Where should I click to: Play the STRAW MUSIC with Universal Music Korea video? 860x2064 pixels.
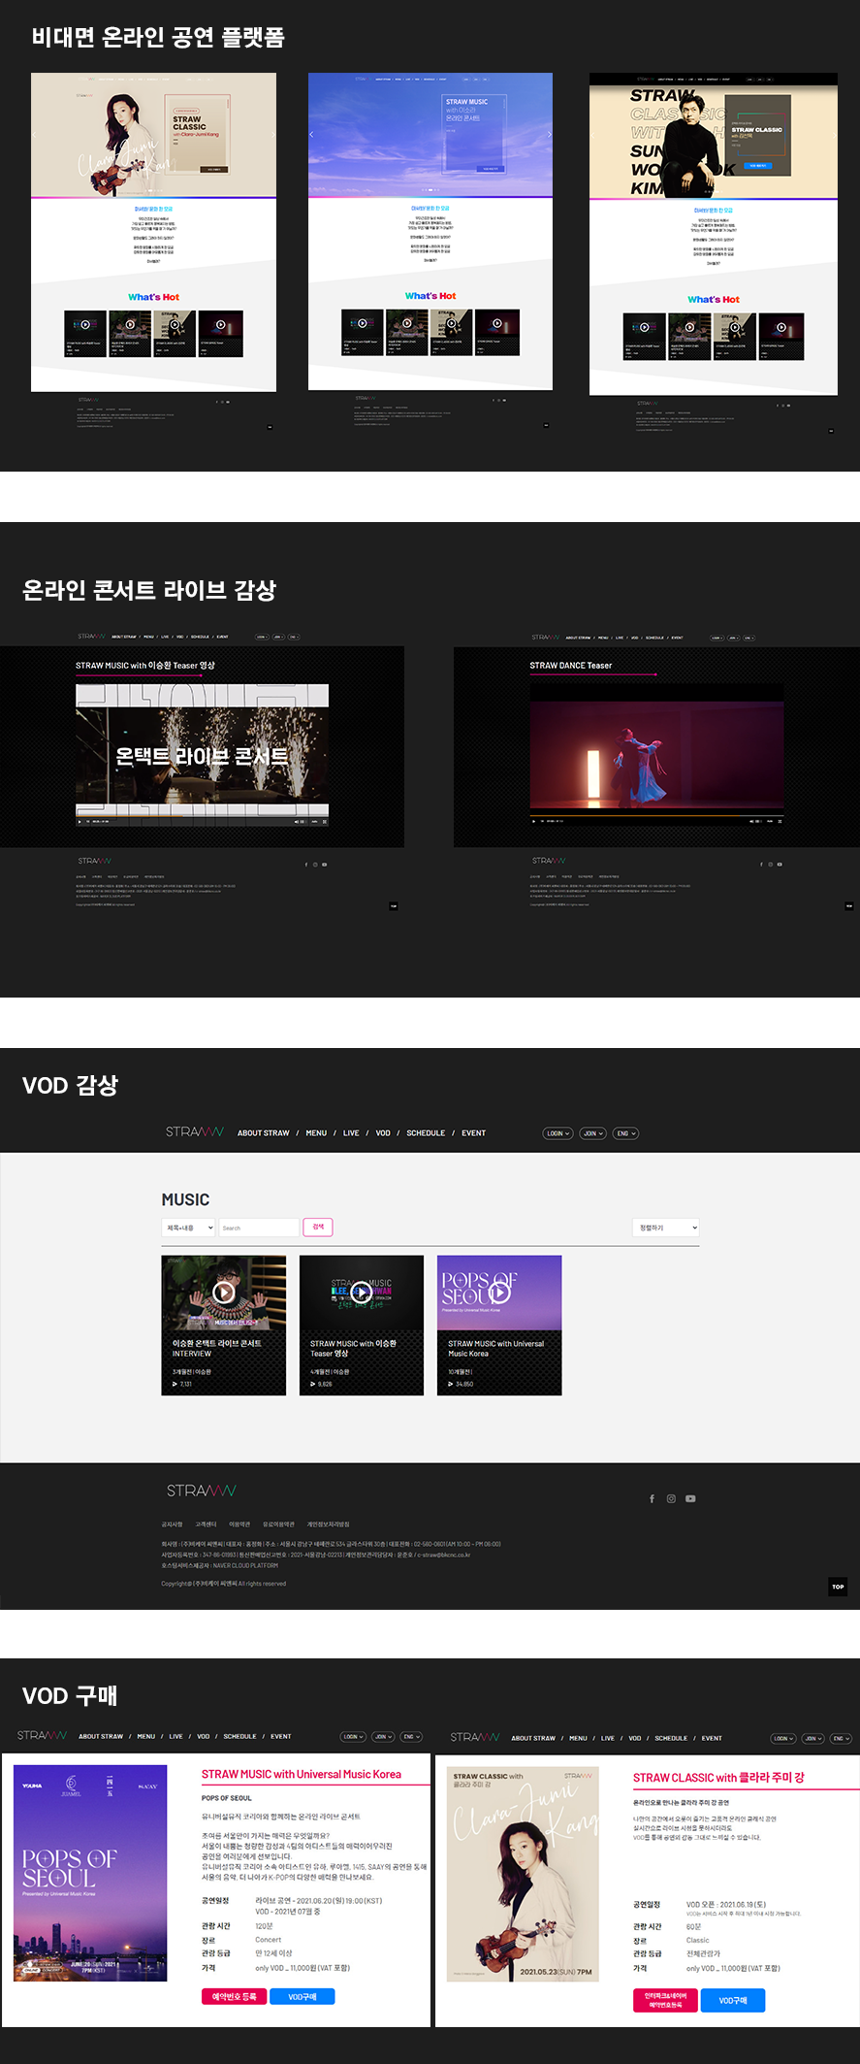pos(499,1292)
